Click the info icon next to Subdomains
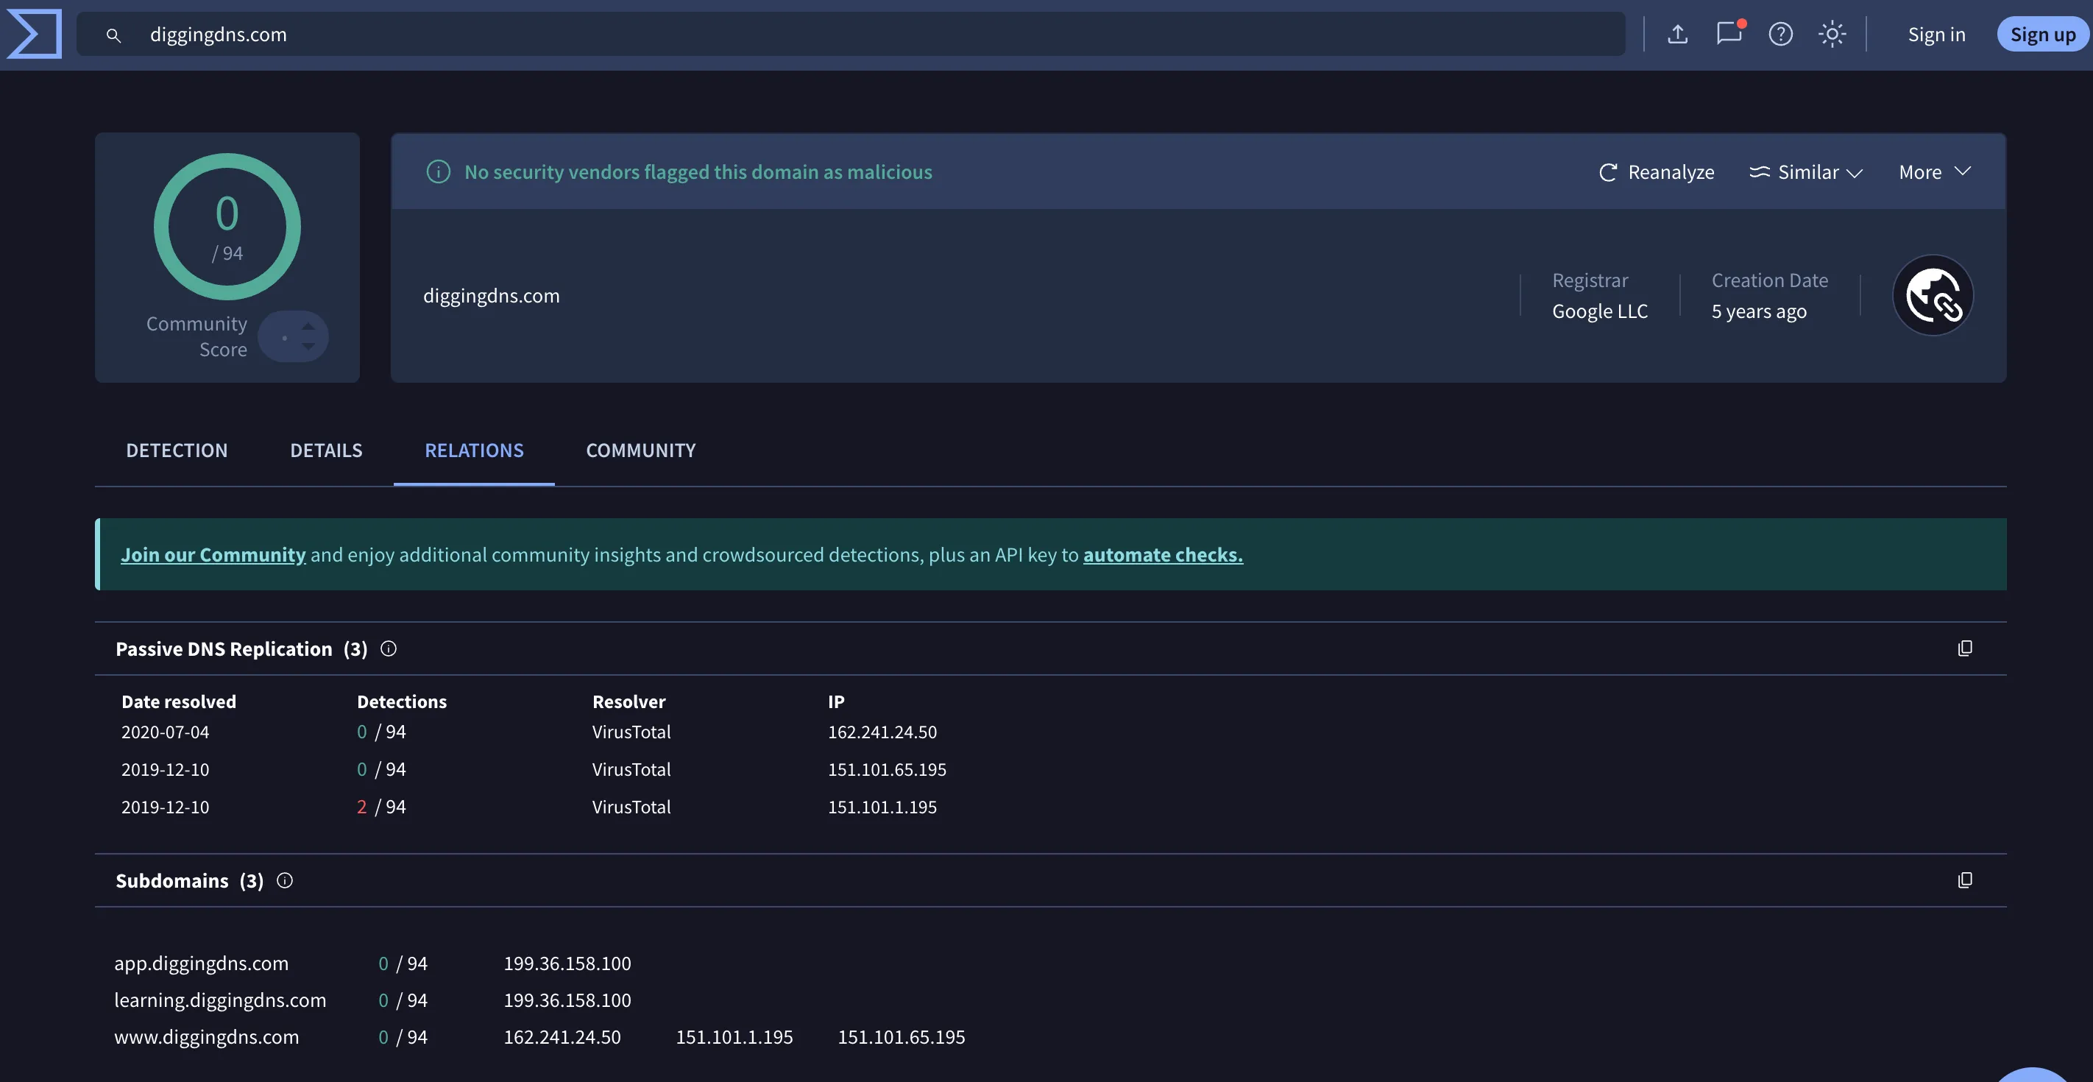This screenshot has width=2093, height=1082. pyautogui.click(x=284, y=880)
